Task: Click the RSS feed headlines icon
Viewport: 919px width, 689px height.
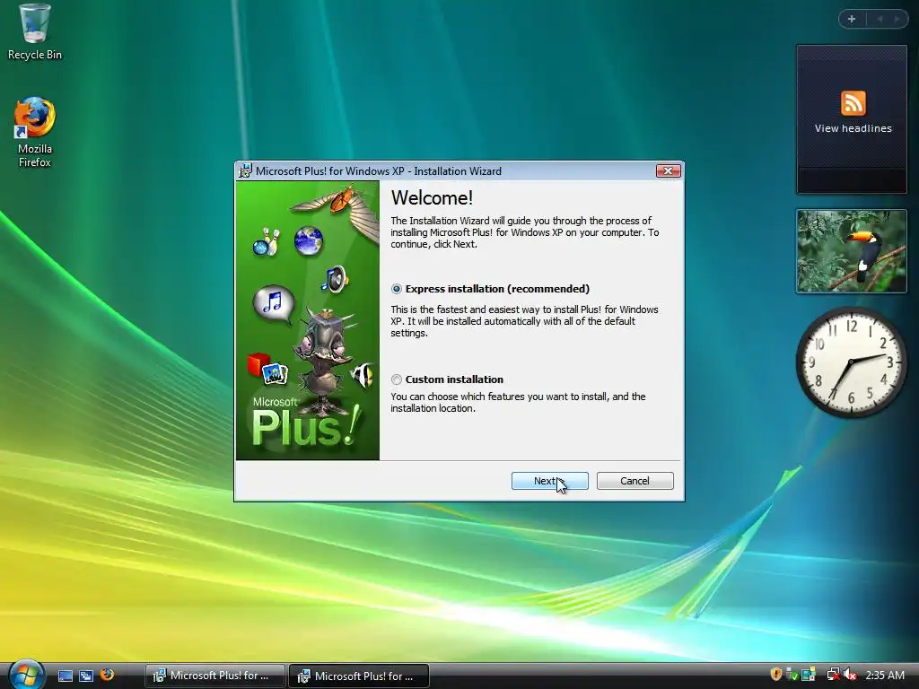Action: point(853,103)
